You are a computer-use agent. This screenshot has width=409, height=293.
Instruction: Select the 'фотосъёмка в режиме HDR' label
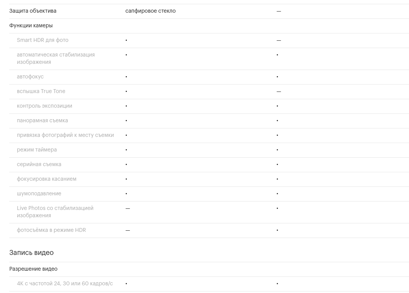(52, 230)
